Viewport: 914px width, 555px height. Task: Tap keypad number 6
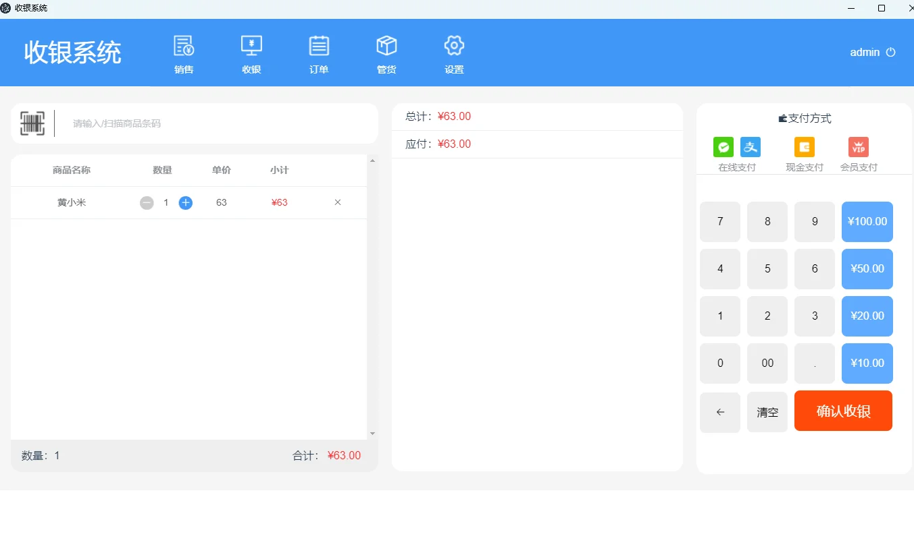pos(815,269)
